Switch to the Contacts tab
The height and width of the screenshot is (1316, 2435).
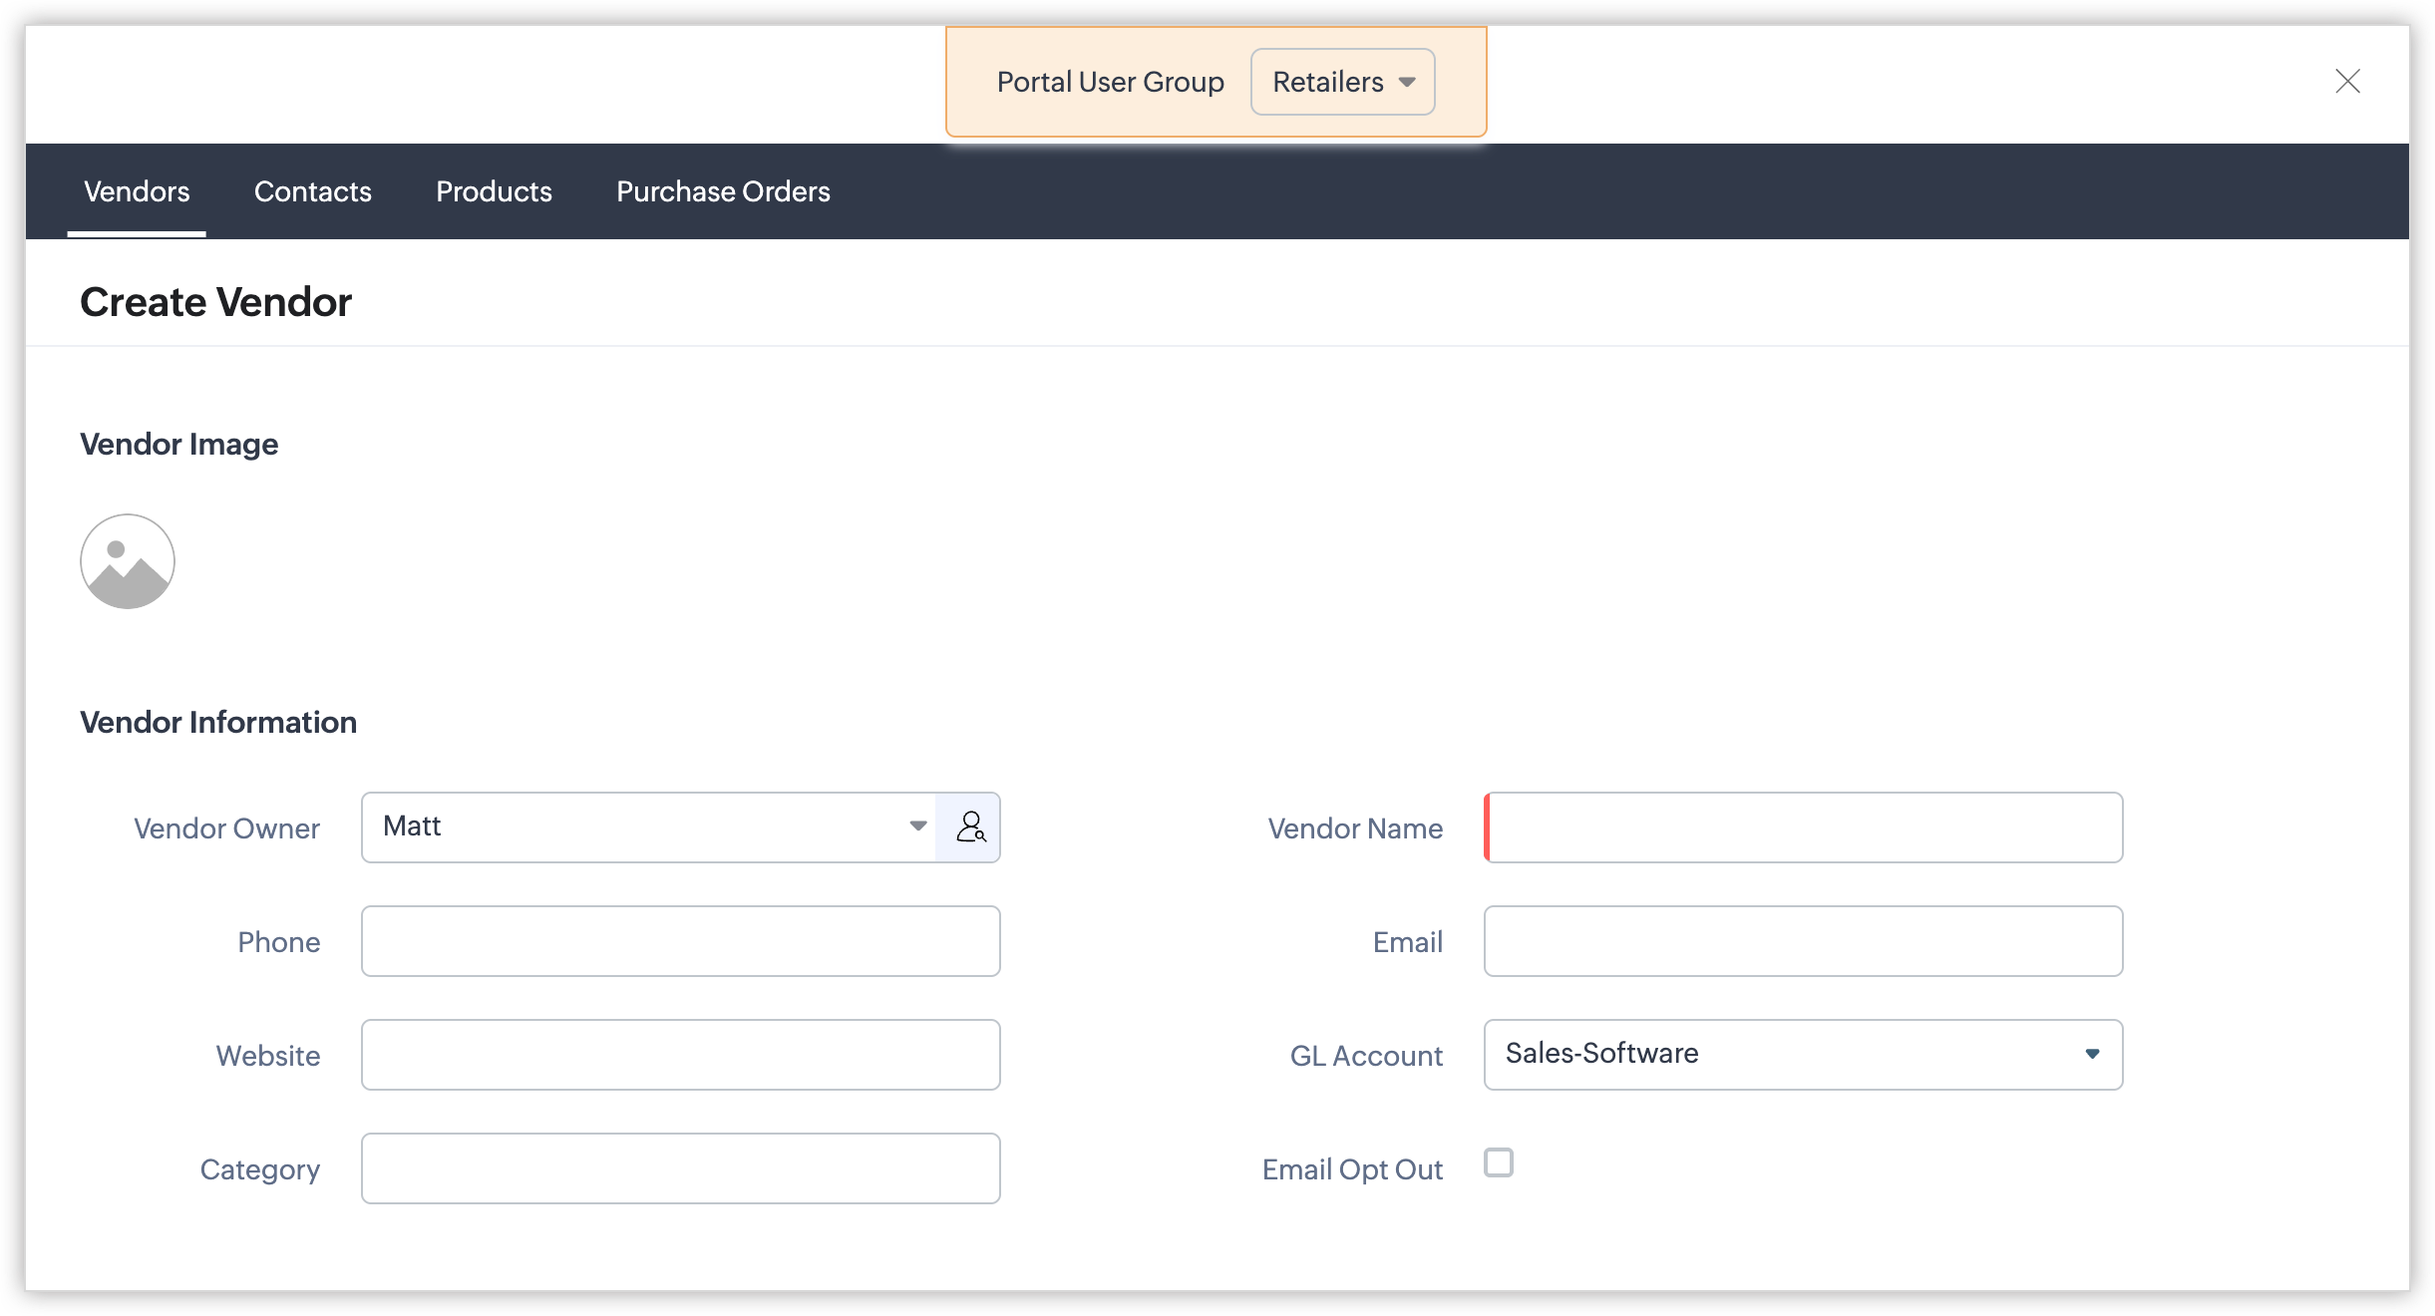click(312, 191)
